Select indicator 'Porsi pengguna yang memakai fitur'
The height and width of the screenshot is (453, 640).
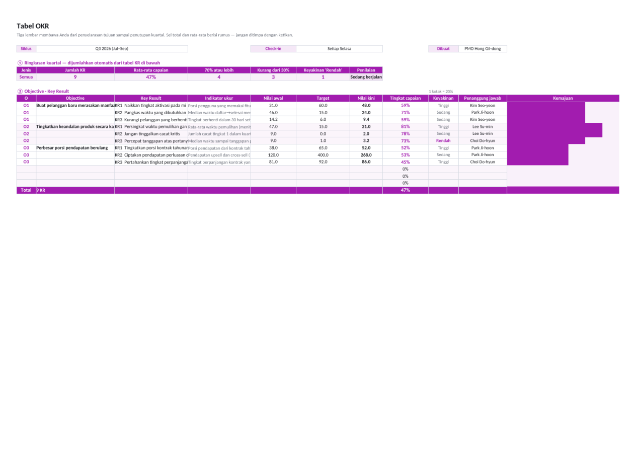click(219, 105)
